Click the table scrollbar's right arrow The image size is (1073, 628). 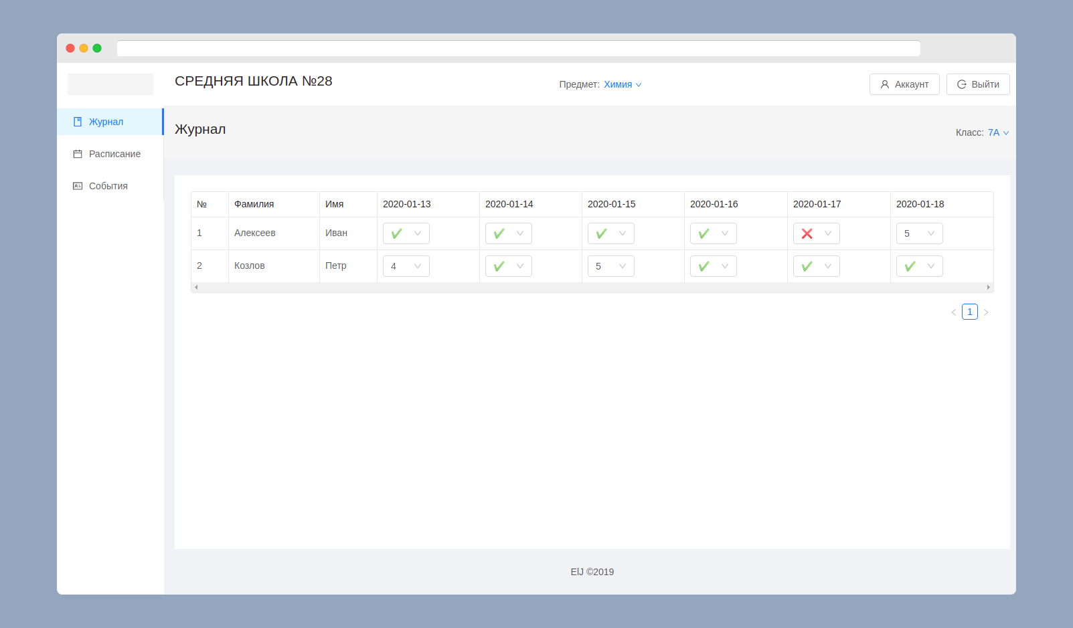(x=989, y=288)
